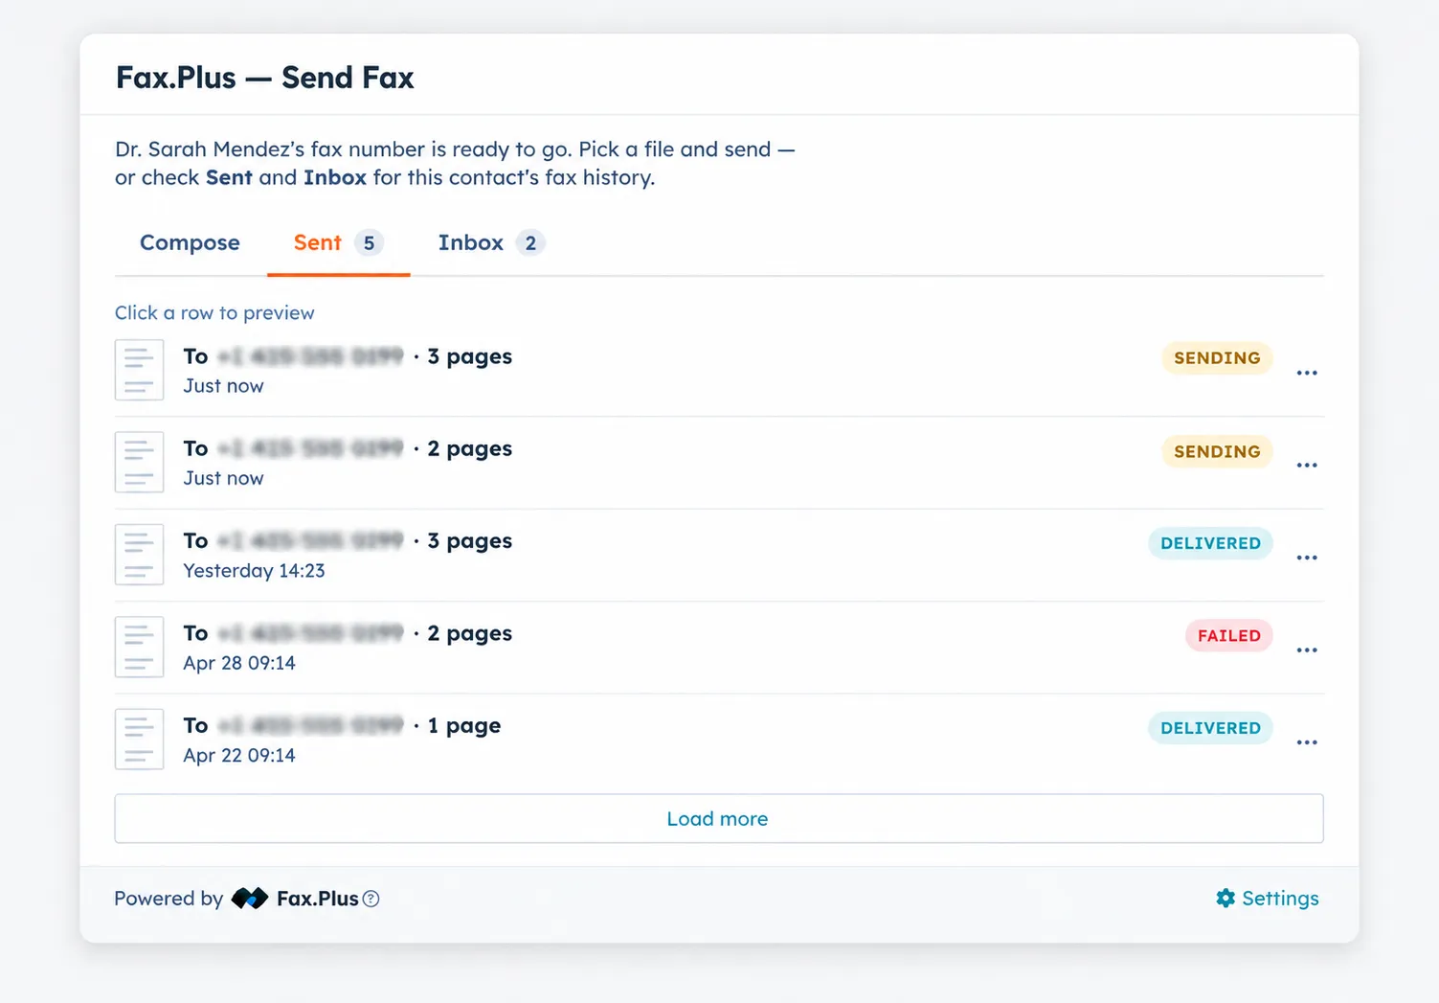Open more options for 2 pages Just now fax
The image size is (1439, 1003).
(1307, 466)
